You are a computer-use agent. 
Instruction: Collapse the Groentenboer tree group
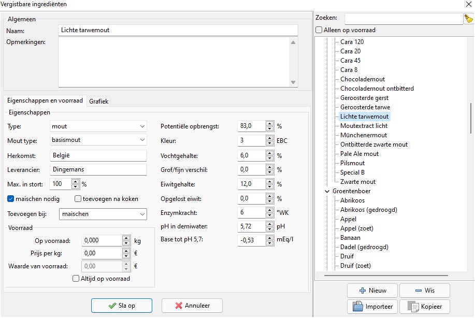[x=327, y=191]
